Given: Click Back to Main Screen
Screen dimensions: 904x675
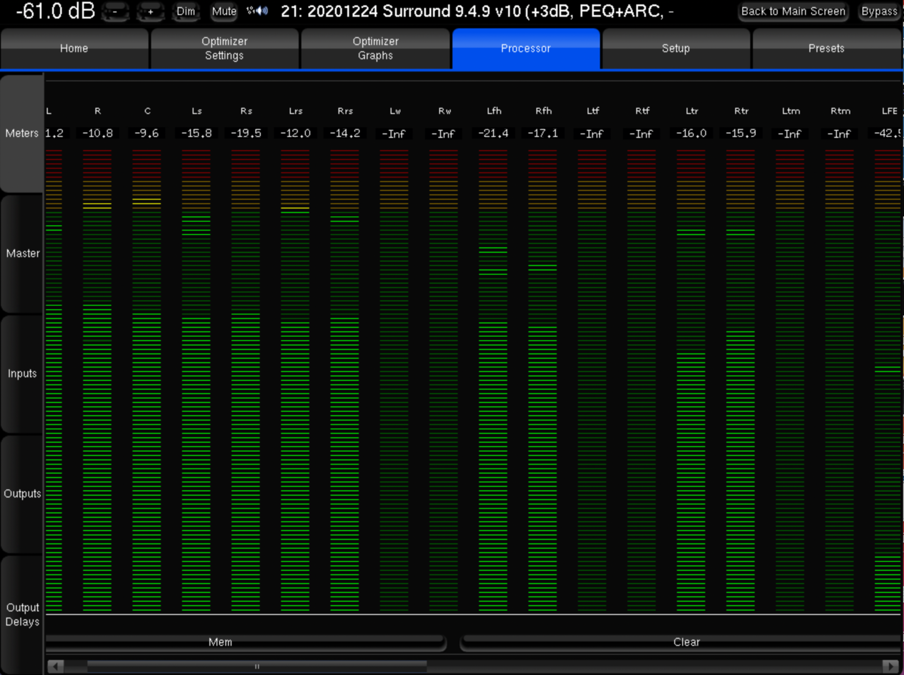Looking at the screenshot, I should [793, 12].
